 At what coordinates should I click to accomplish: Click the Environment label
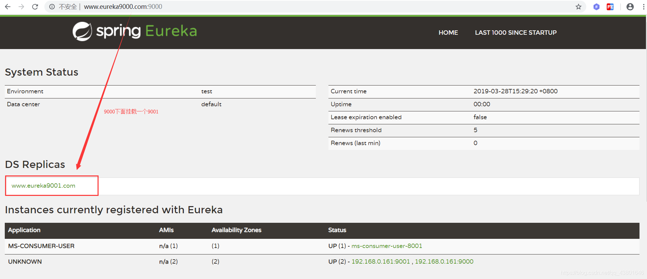click(25, 91)
